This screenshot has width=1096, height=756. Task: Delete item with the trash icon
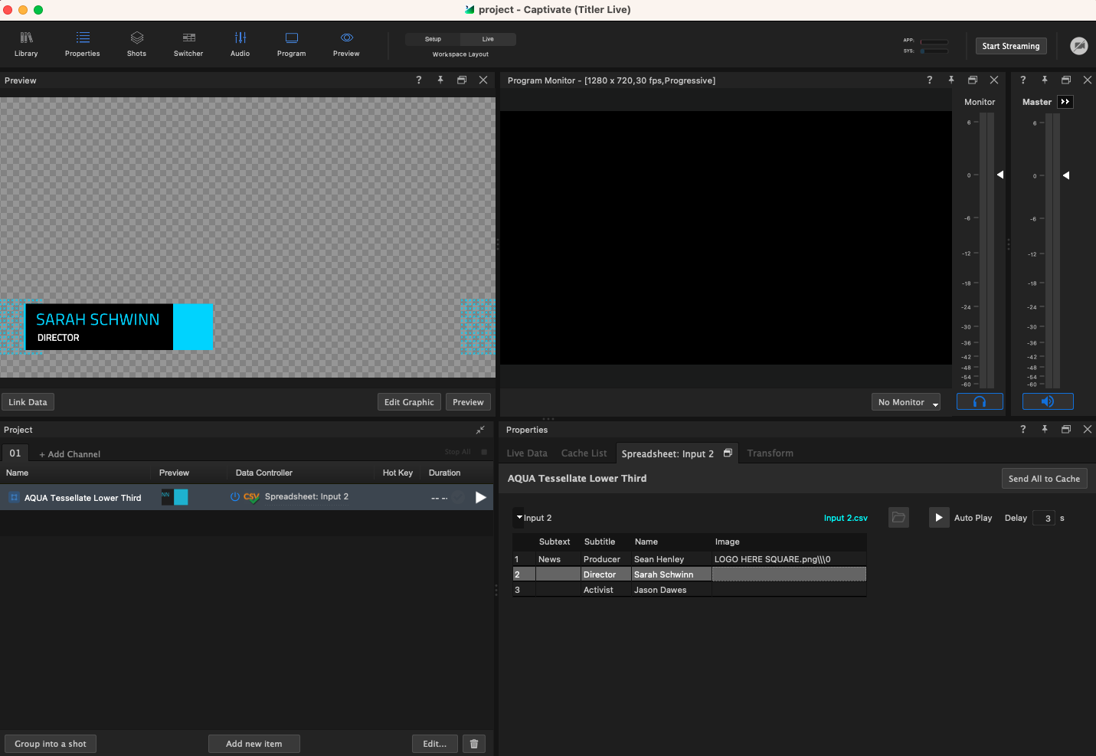474,744
